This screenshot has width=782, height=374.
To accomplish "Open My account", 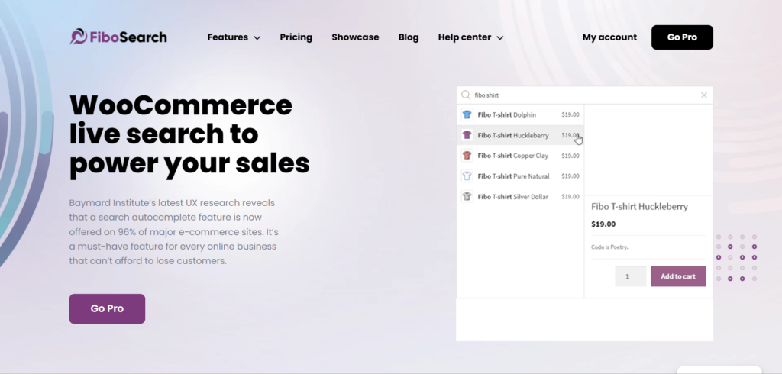I will tap(609, 37).
